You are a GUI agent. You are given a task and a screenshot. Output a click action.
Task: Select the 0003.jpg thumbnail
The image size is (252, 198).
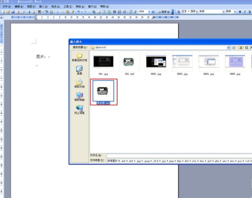coord(182,64)
